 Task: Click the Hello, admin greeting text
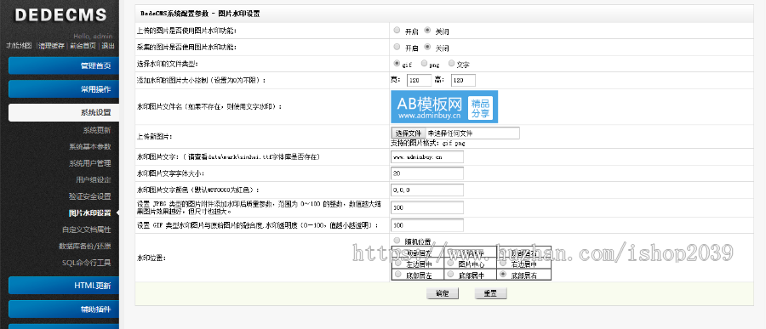(94, 36)
